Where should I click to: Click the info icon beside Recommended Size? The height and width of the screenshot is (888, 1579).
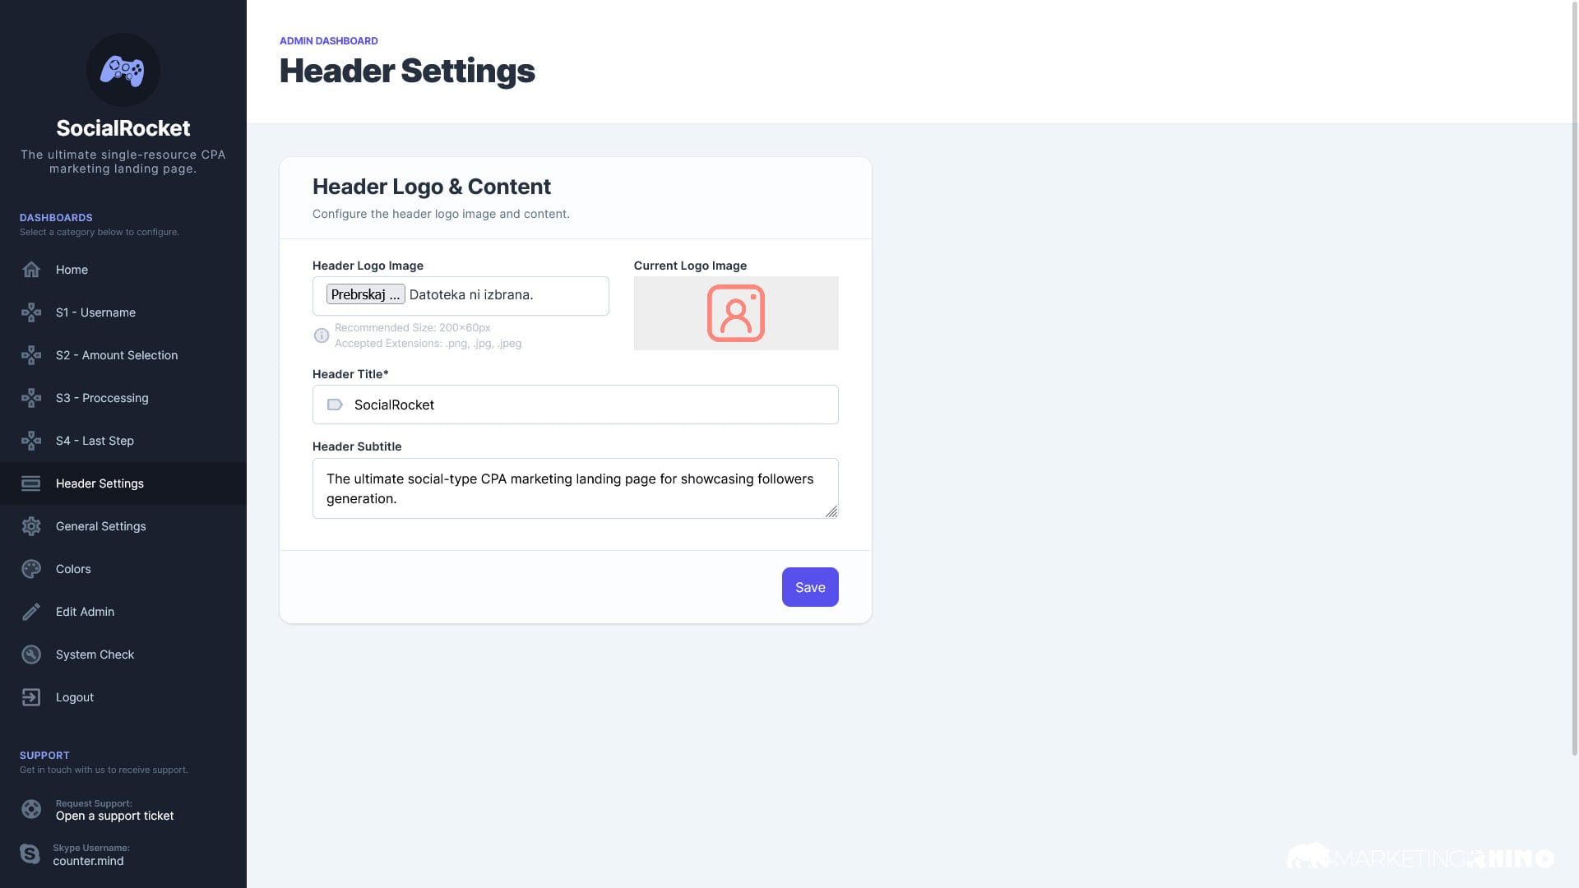[322, 335]
